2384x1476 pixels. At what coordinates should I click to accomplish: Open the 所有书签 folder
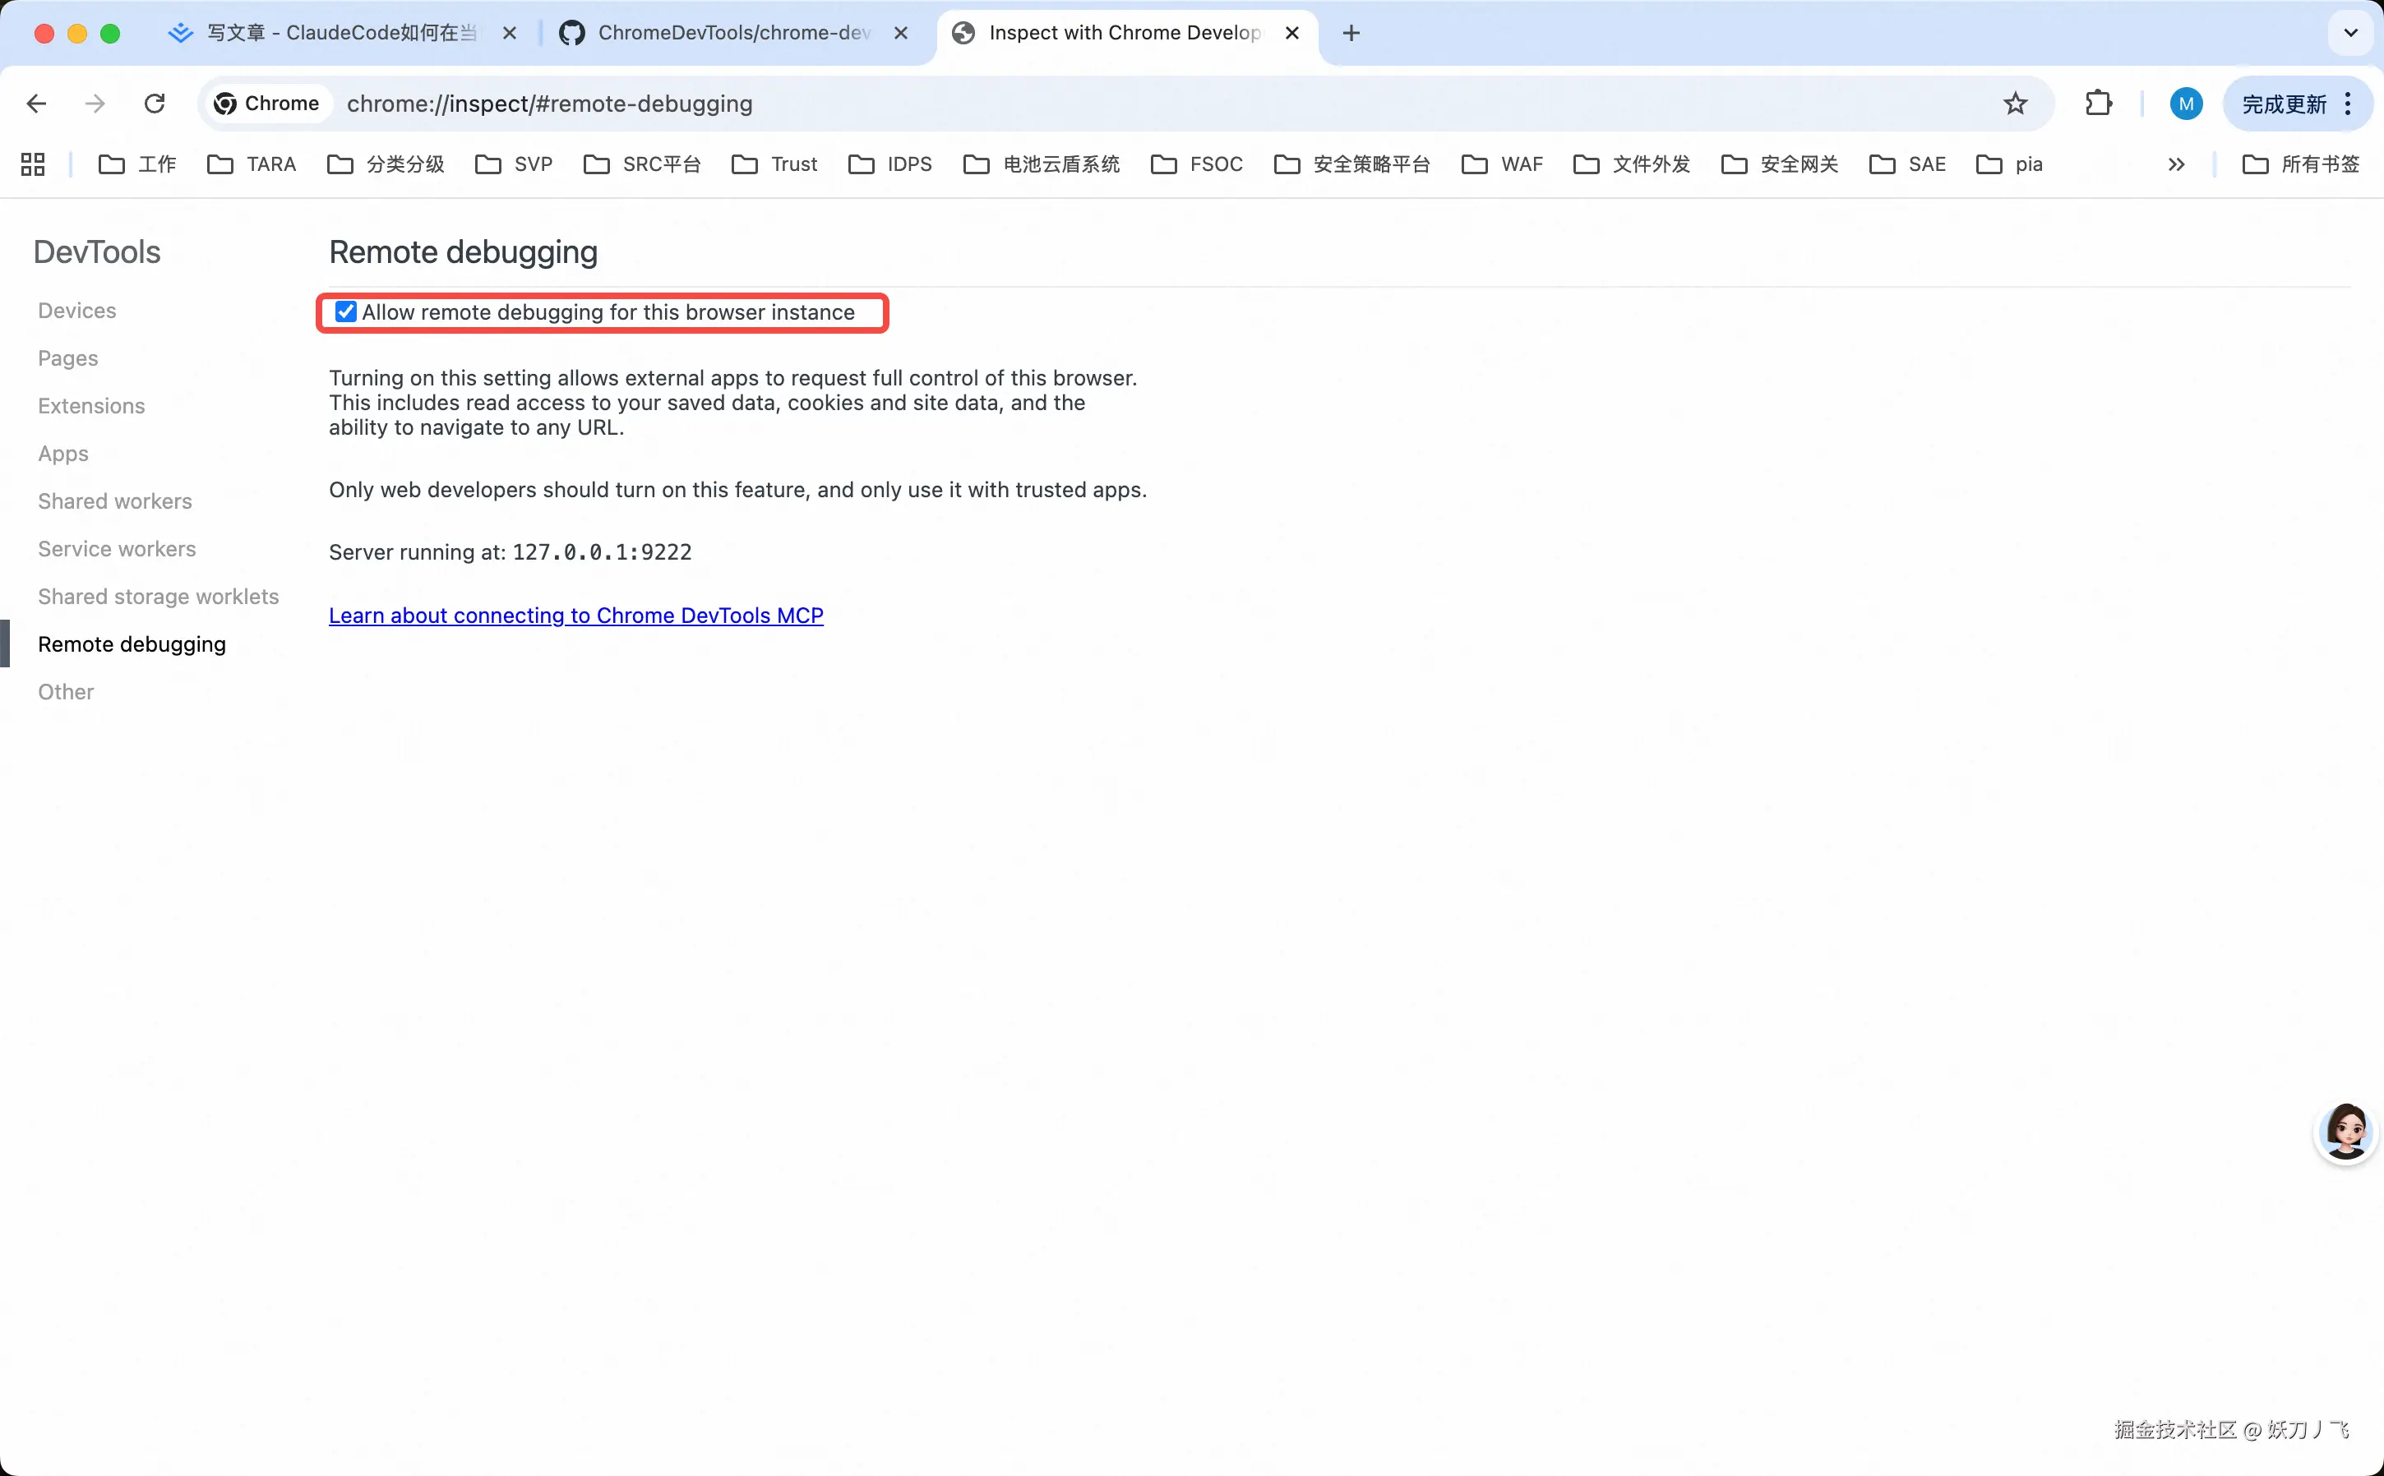tap(2300, 164)
